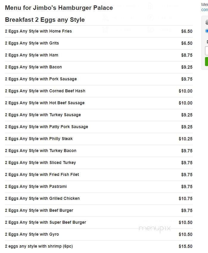Viewport: 208px width, 253px height.
Task: Choose 2 Eggs Any Style with Fried Fish Filet
Action: tap(42, 174)
